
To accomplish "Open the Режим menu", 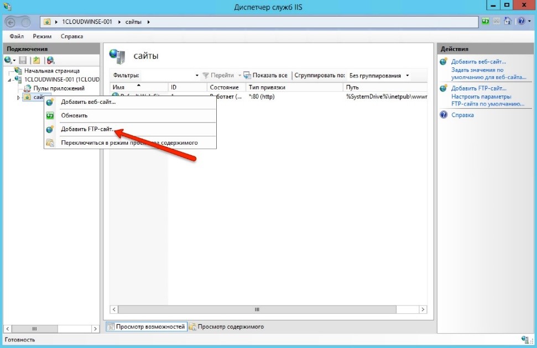I will 42,36.
